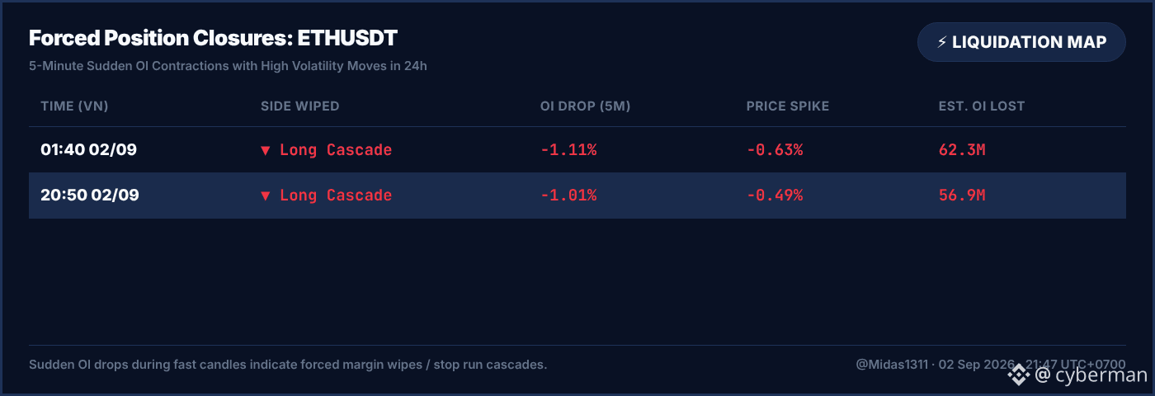This screenshot has width=1155, height=396.
Task: Click the red down-triangle in the 20:50 row
Action: coord(266,196)
